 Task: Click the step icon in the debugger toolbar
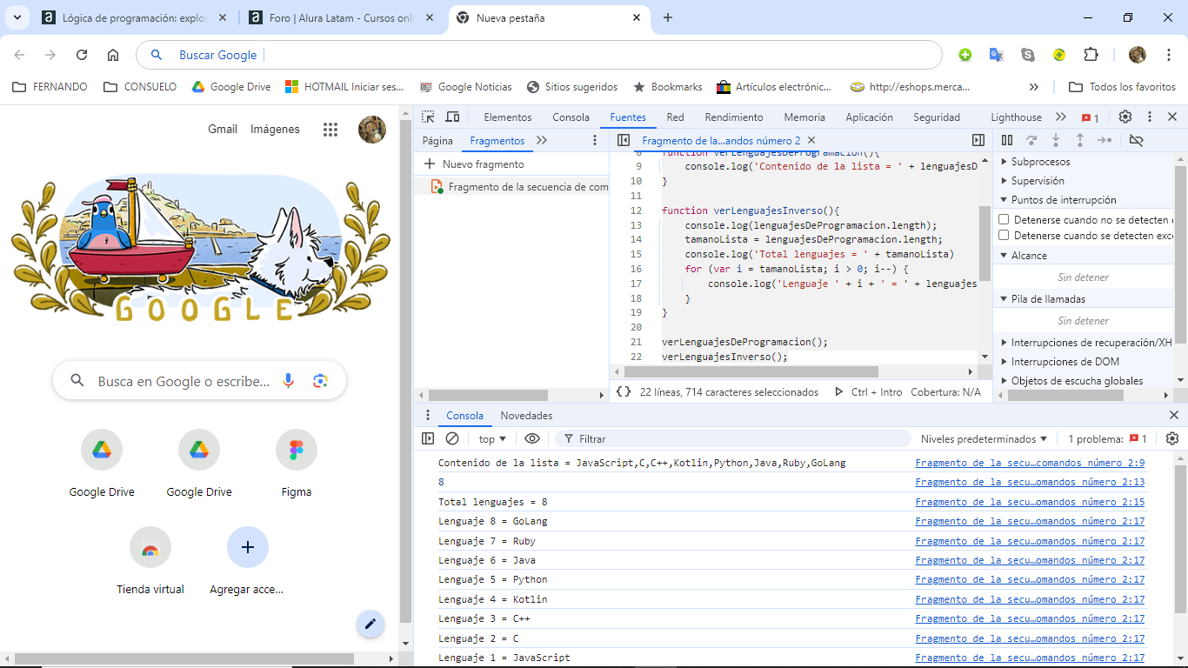coord(1105,140)
